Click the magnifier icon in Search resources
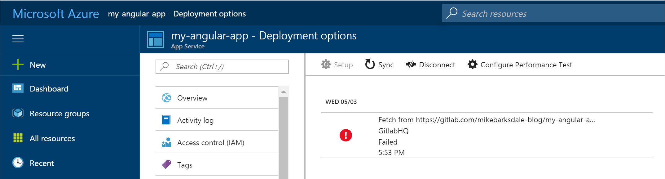The width and height of the screenshot is (665, 179). pos(452,13)
